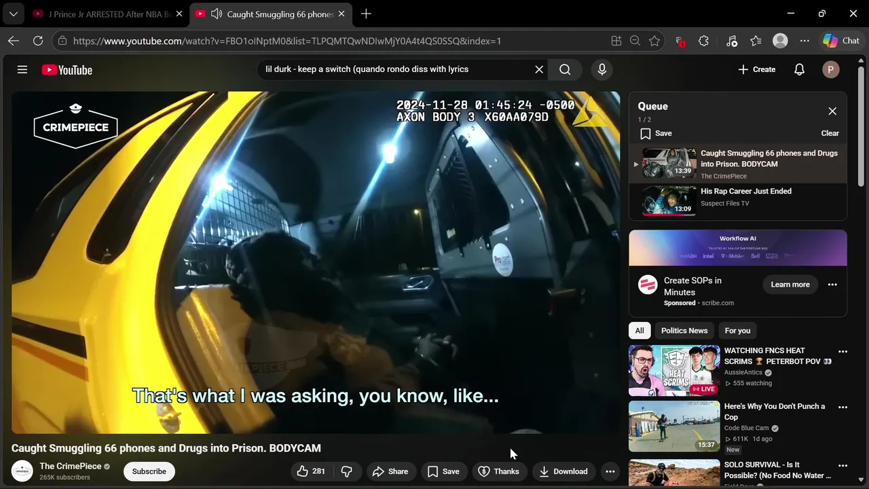Open SOLO SURVIVAL video title

(x=777, y=470)
